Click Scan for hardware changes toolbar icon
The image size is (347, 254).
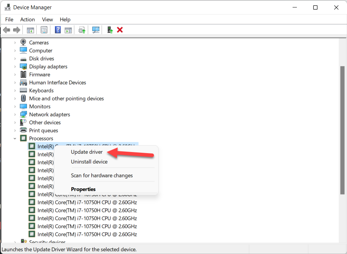point(96,30)
